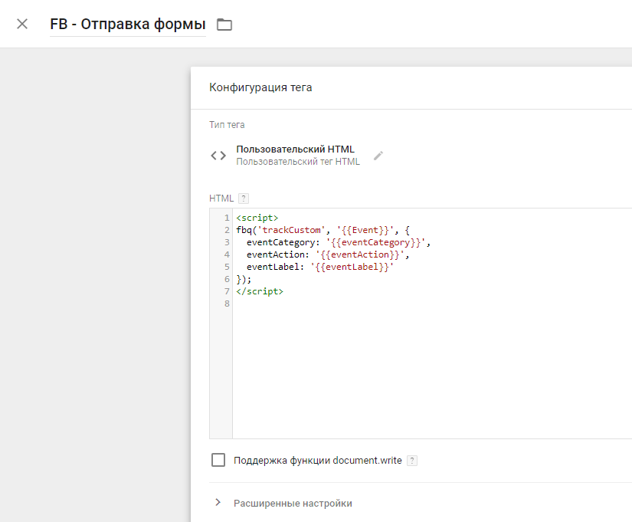Image resolution: width=632 pixels, height=522 pixels.
Task: Expand Расширенные настройки section
Action: (x=218, y=503)
